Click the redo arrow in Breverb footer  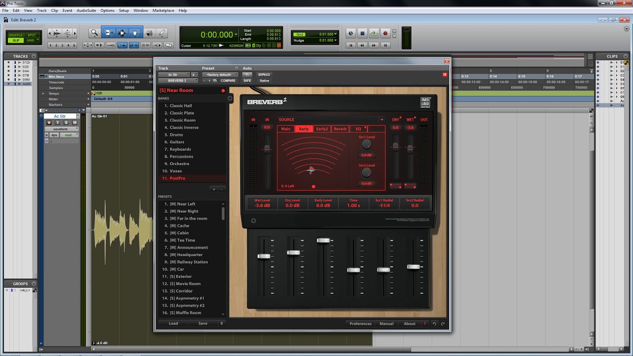click(x=443, y=324)
